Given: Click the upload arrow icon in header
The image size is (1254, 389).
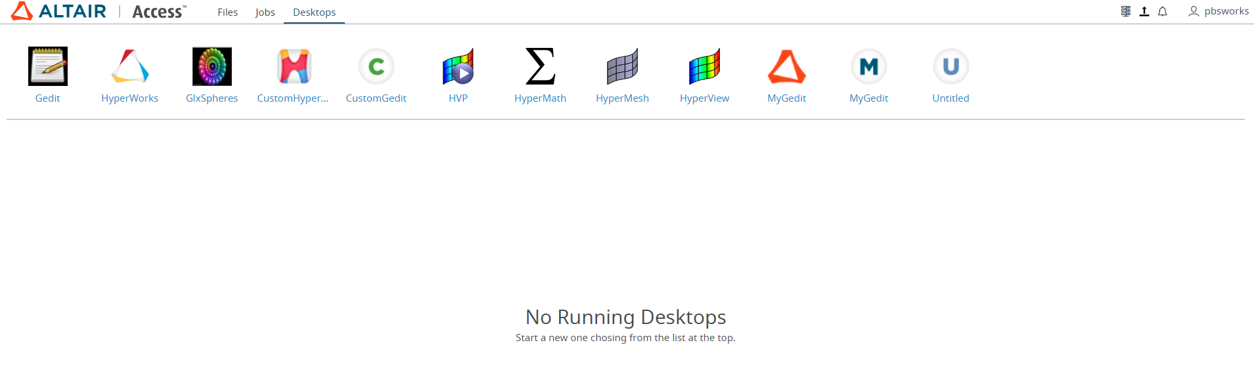Looking at the screenshot, I should coord(1144,11).
